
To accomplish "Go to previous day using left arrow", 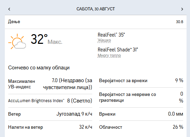I will (9, 9).
